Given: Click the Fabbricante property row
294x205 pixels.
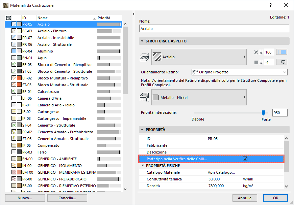Looking at the screenshot, I should [x=212, y=145].
